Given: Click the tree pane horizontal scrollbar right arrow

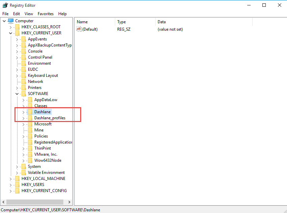Looking at the screenshot, I should 69,202.
